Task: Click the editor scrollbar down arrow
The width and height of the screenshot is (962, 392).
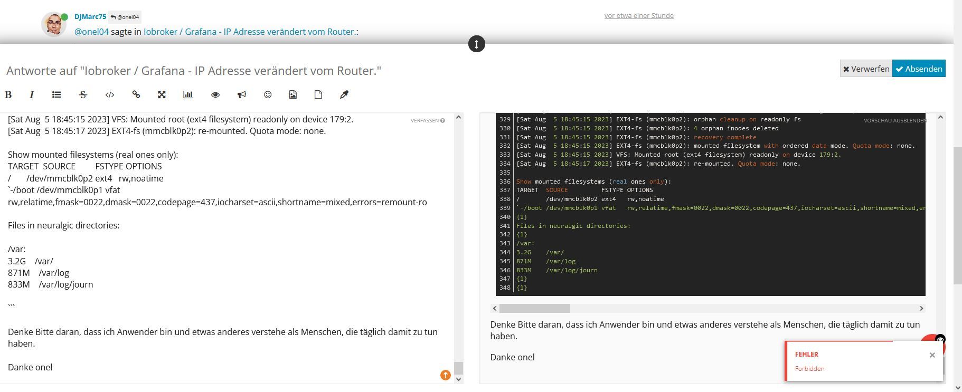Action: tap(458, 379)
